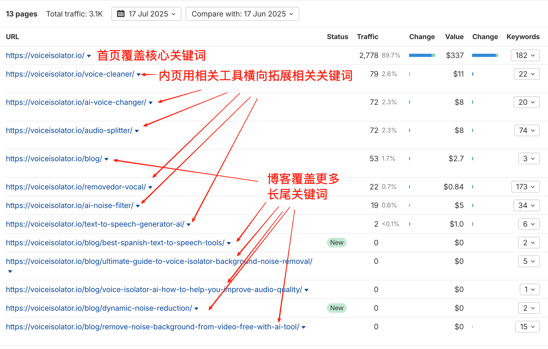This screenshot has height=349, width=548.
Task: Expand the caret next to ai-voice-changer URL
Action: coord(151,103)
